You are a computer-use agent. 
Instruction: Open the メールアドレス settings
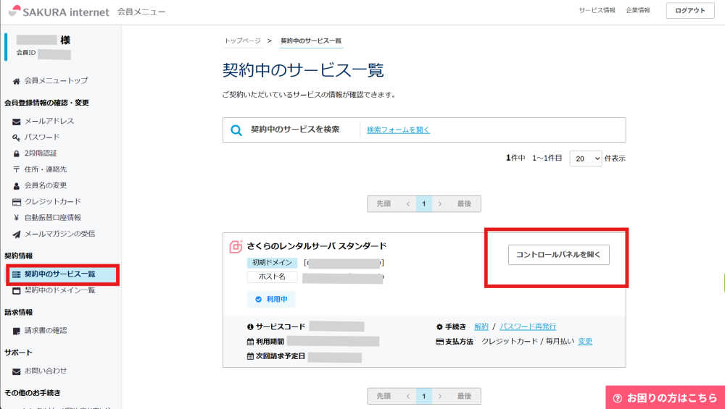(x=49, y=121)
